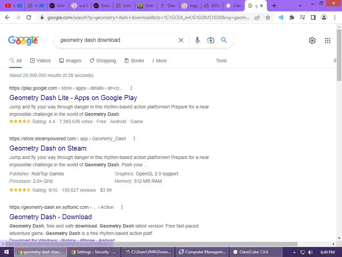
Task: Switch to the Images results tab
Action: pyautogui.click(x=70, y=61)
